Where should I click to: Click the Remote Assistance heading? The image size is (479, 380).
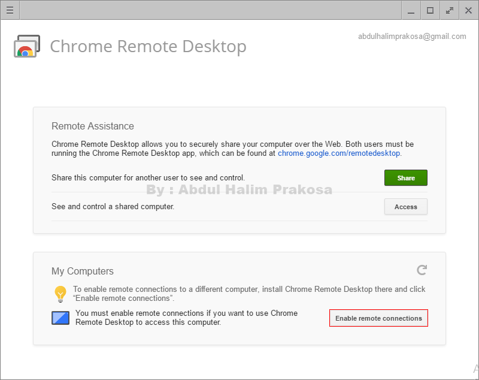[x=93, y=126]
